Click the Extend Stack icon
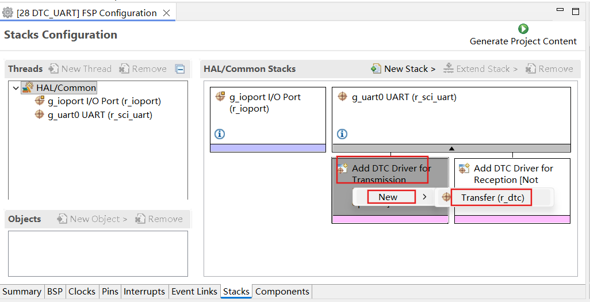The width and height of the screenshot is (590, 302). [x=448, y=68]
